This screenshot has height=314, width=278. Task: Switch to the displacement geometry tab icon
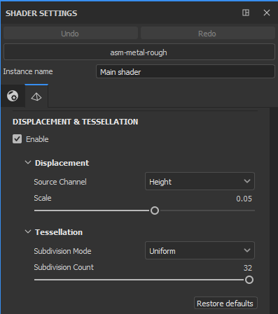point(36,97)
